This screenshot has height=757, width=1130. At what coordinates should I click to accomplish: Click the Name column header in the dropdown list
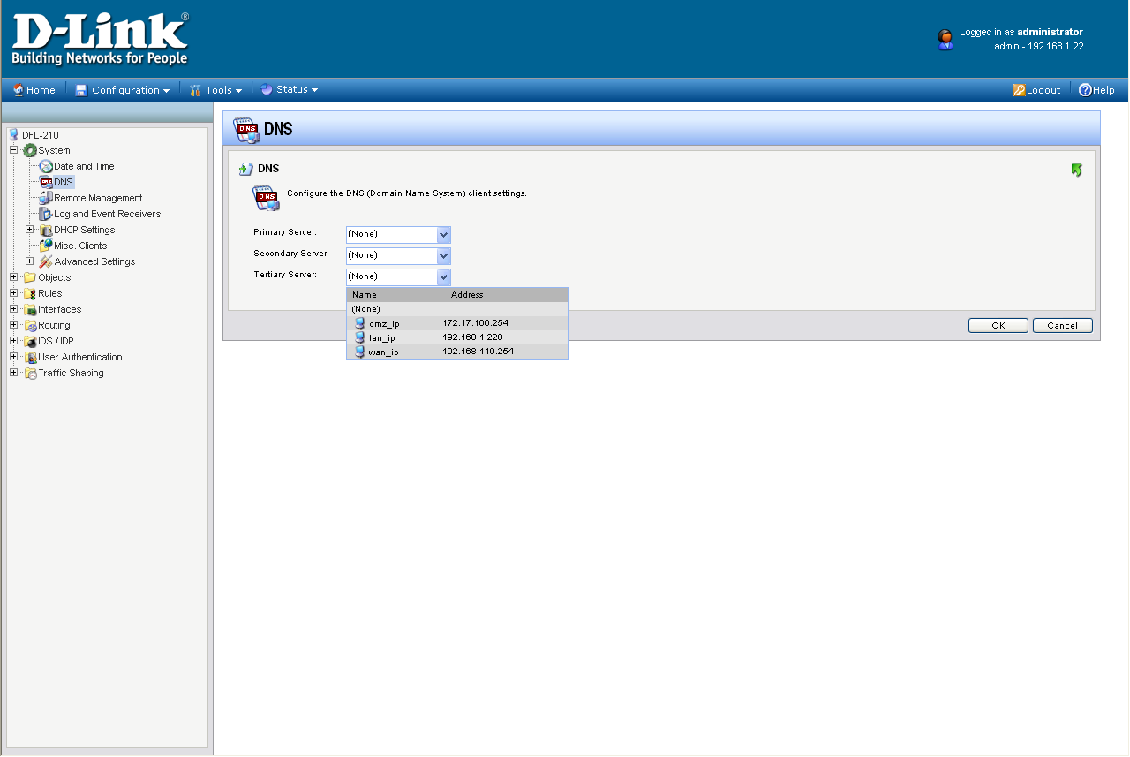click(x=365, y=295)
